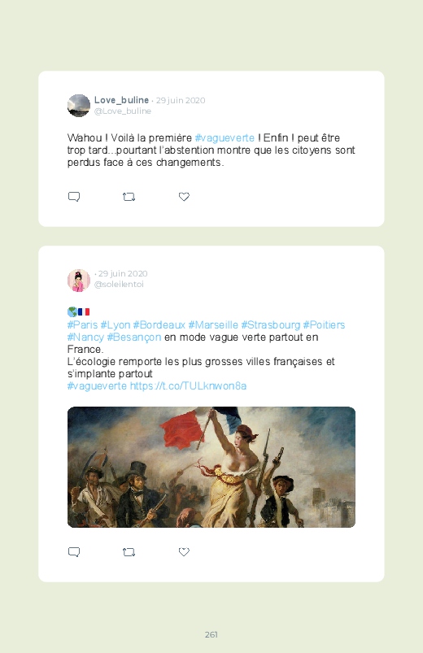This screenshot has width=423, height=653.
Task: Reply to the soleilentoi tweet
Action: point(74,552)
